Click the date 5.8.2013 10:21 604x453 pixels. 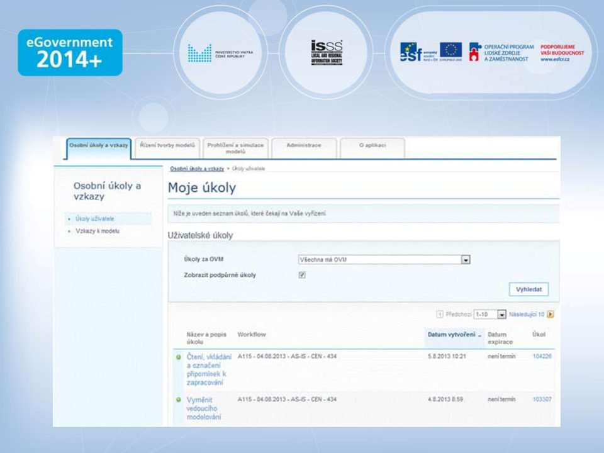(447, 356)
